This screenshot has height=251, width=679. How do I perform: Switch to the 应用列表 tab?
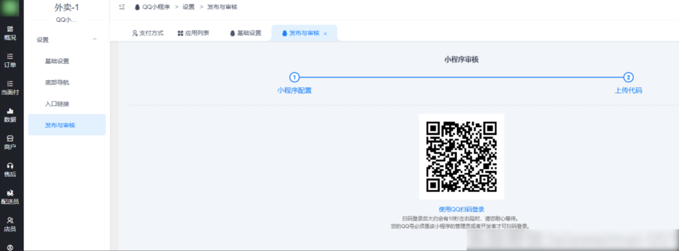tap(193, 33)
